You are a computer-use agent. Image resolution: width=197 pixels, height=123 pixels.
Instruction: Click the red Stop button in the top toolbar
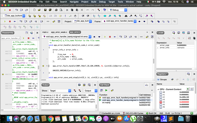[x=10, y=10]
